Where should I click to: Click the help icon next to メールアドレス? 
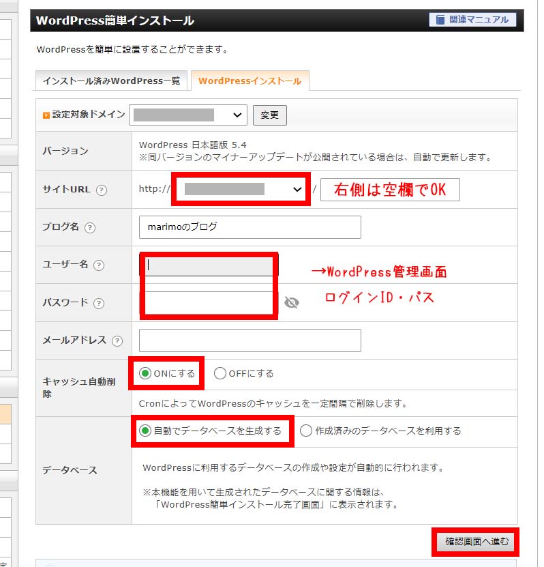click(117, 341)
